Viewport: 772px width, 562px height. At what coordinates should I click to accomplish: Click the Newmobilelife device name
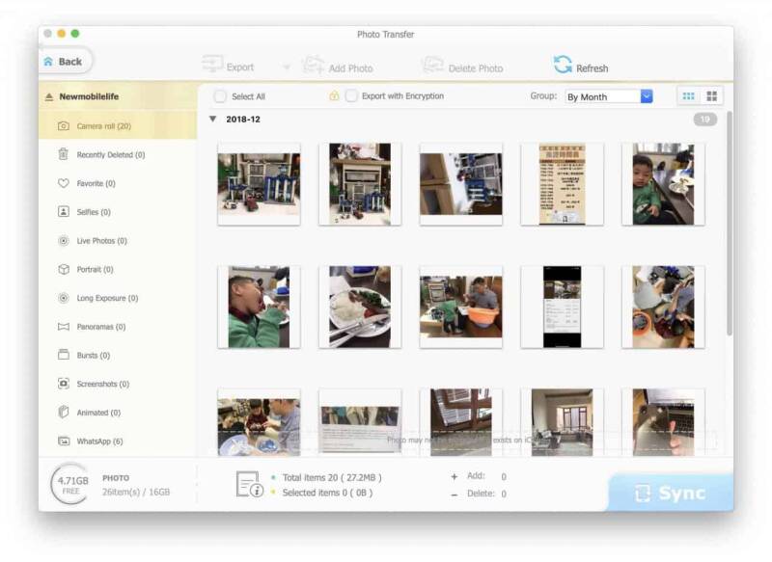coord(89,96)
